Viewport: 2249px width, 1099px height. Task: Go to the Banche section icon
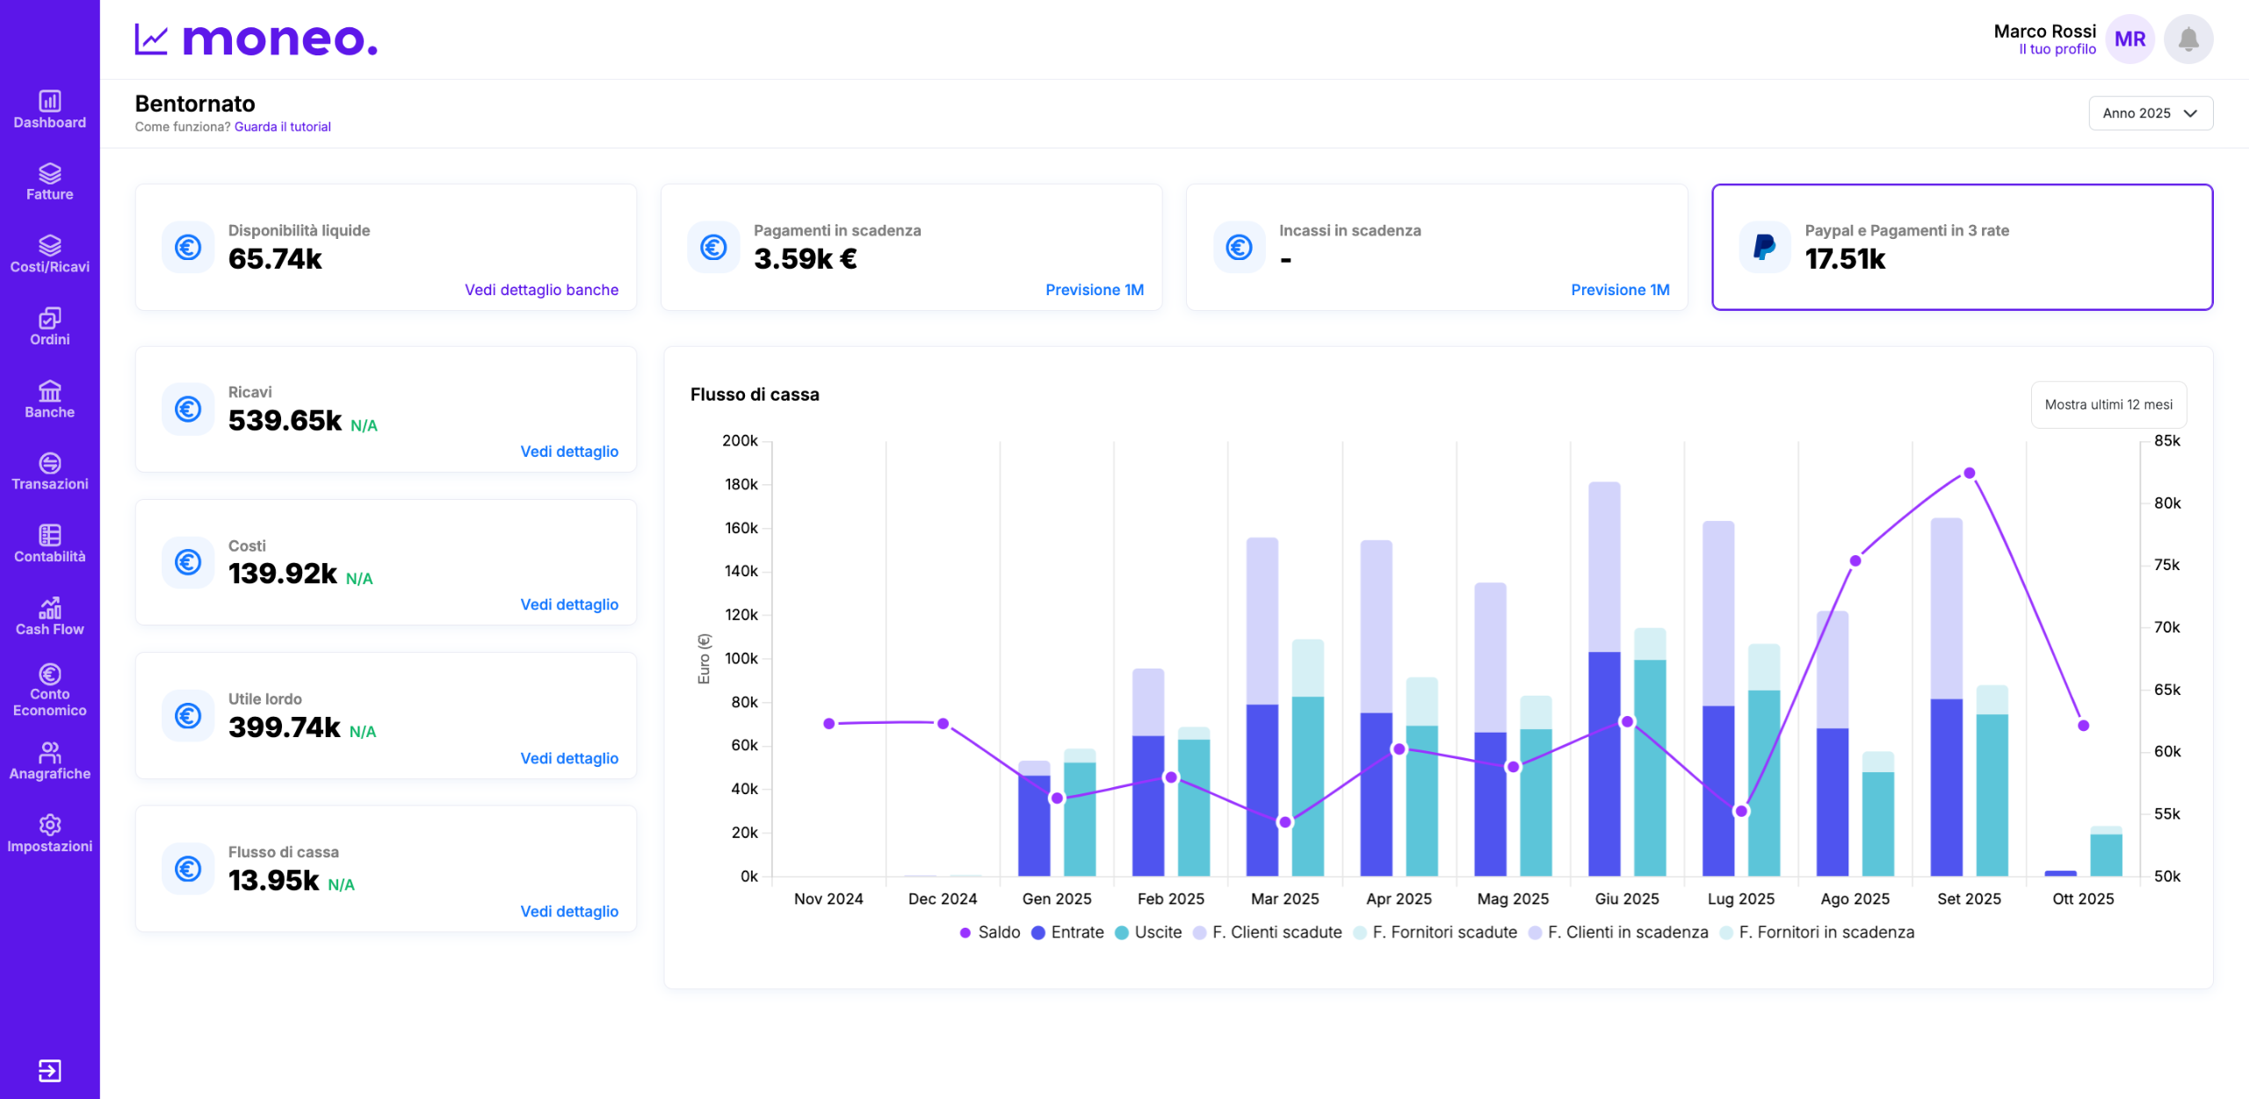point(49,391)
